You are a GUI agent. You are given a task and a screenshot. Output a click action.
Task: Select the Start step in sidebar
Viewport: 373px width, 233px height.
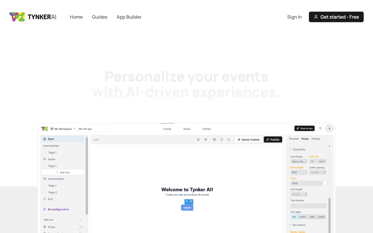click(63, 139)
